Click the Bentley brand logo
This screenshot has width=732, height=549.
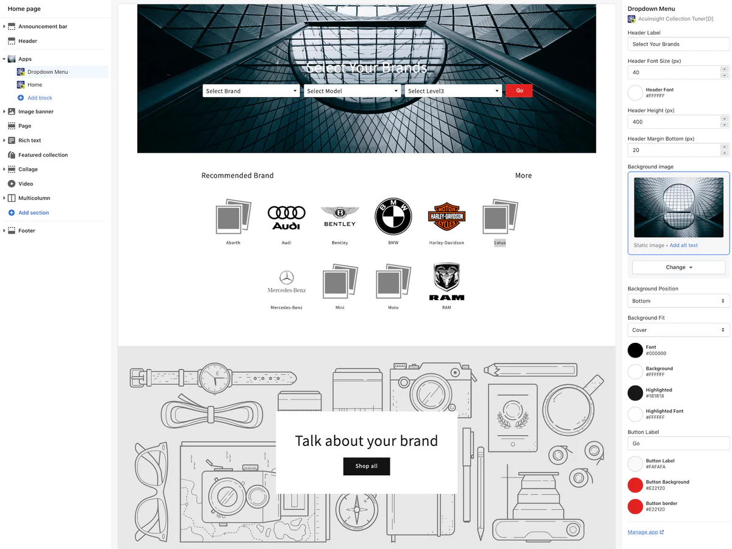click(340, 217)
